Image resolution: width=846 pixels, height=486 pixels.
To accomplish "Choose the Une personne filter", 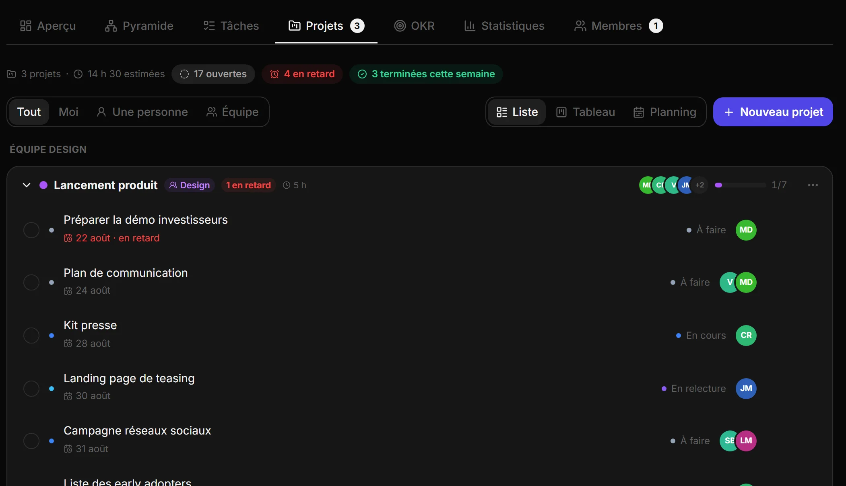I will [142, 112].
